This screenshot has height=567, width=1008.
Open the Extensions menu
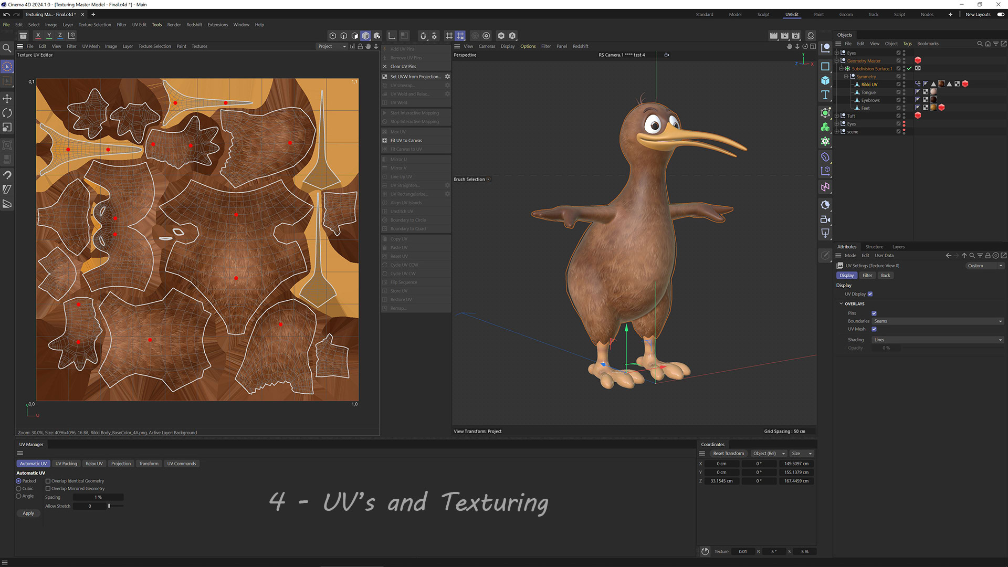pos(217,25)
